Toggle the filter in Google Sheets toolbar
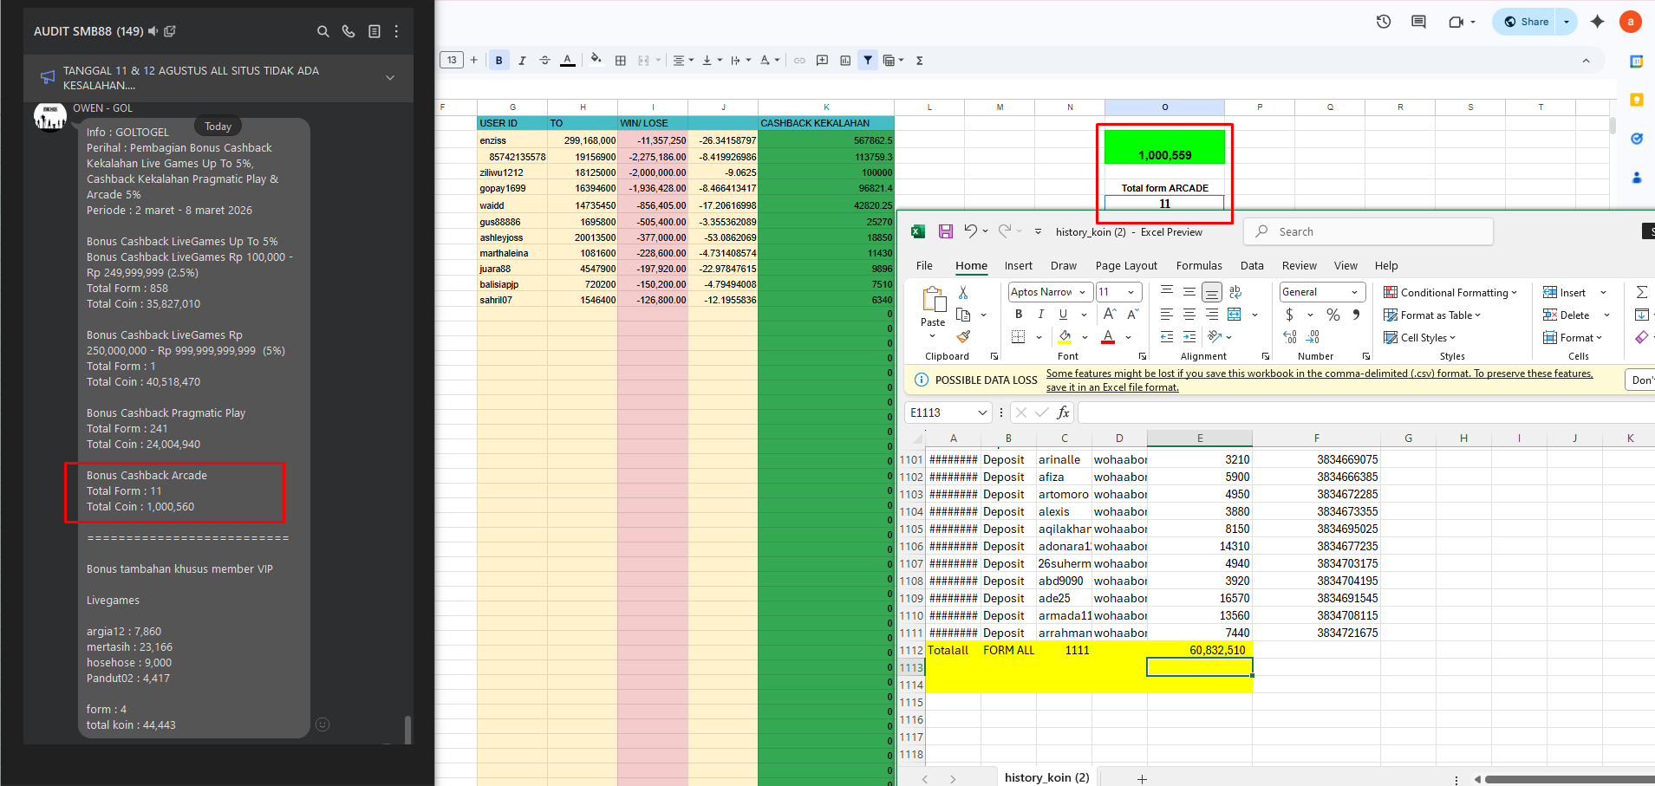The width and height of the screenshot is (1655, 786). [x=868, y=61]
